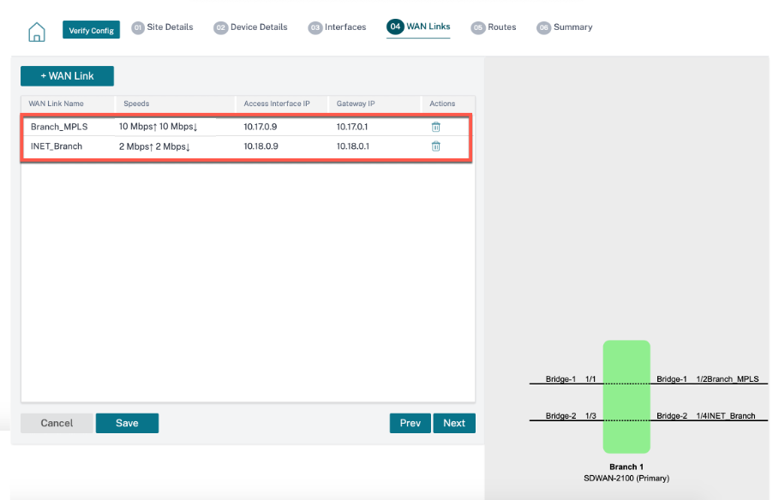Click access interface IP 10.18.0.9
773x500 pixels.
[x=261, y=146]
